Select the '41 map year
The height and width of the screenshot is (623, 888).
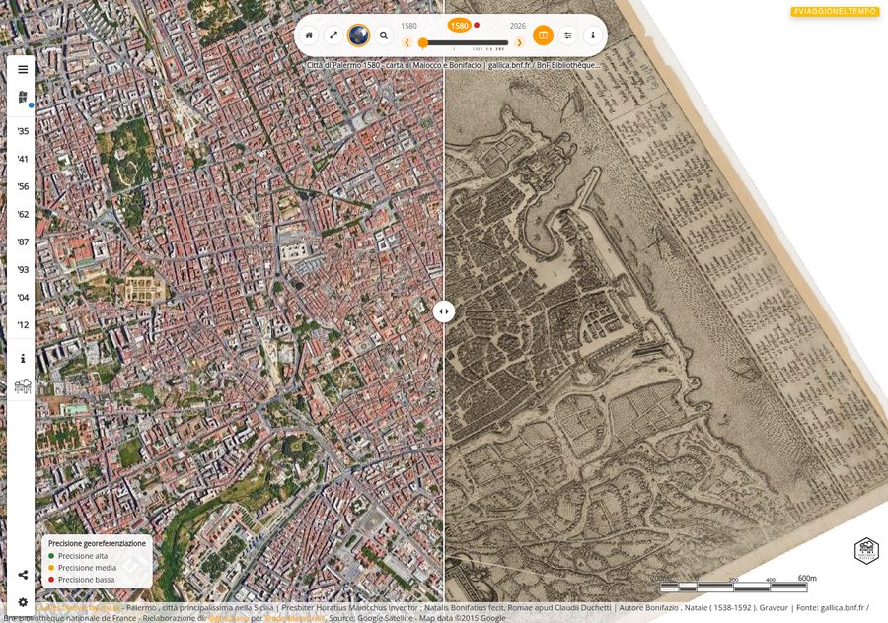pos(23,159)
